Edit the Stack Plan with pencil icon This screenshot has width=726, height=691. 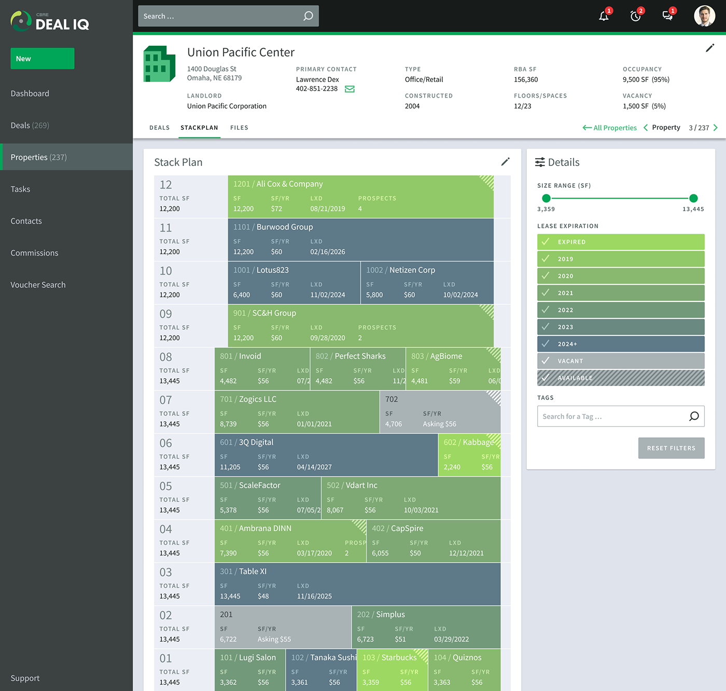click(x=505, y=162)
